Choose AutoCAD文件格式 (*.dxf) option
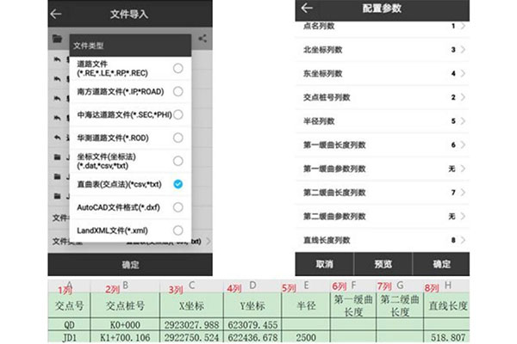 pyautogui.click(x=177, y=207)
